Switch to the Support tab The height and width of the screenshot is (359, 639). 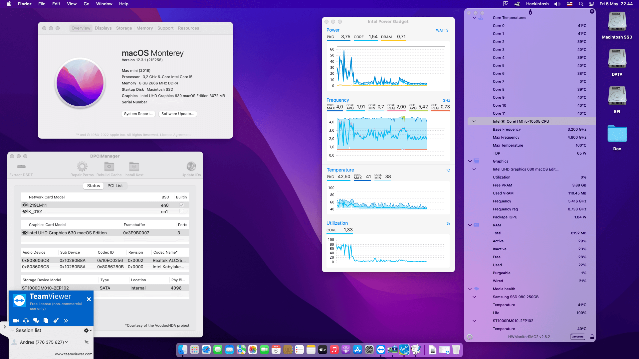point(165,28)
